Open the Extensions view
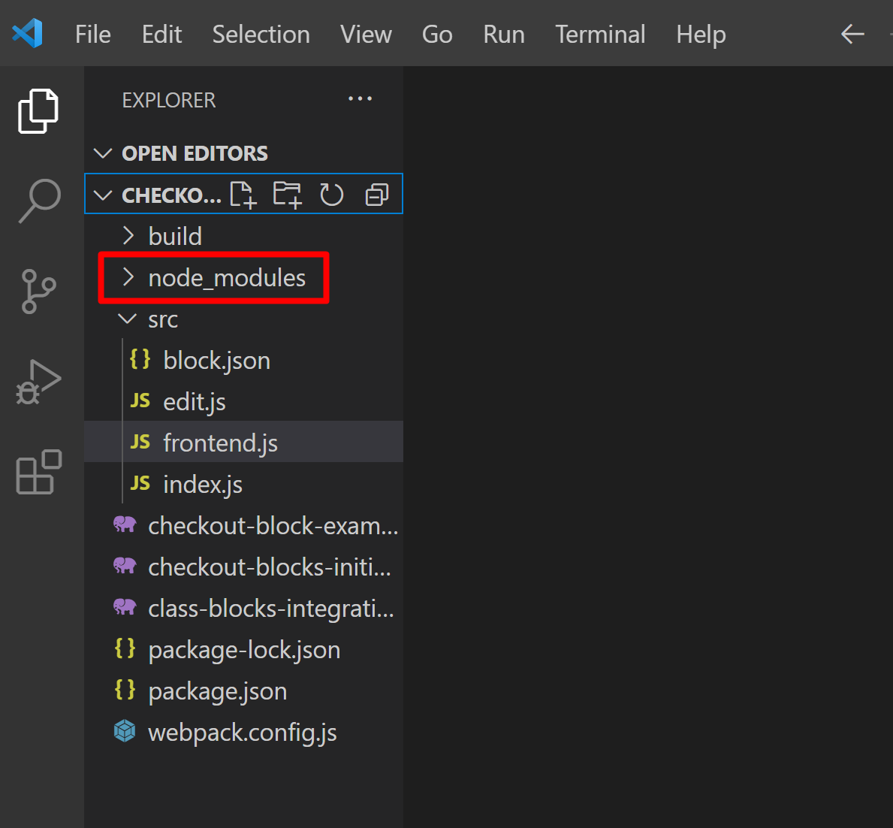 (x=39, y=472)
